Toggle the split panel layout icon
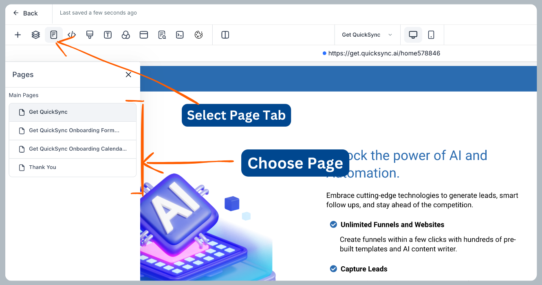542x285 pixels. pyautogui.click(x=225, y=35)
